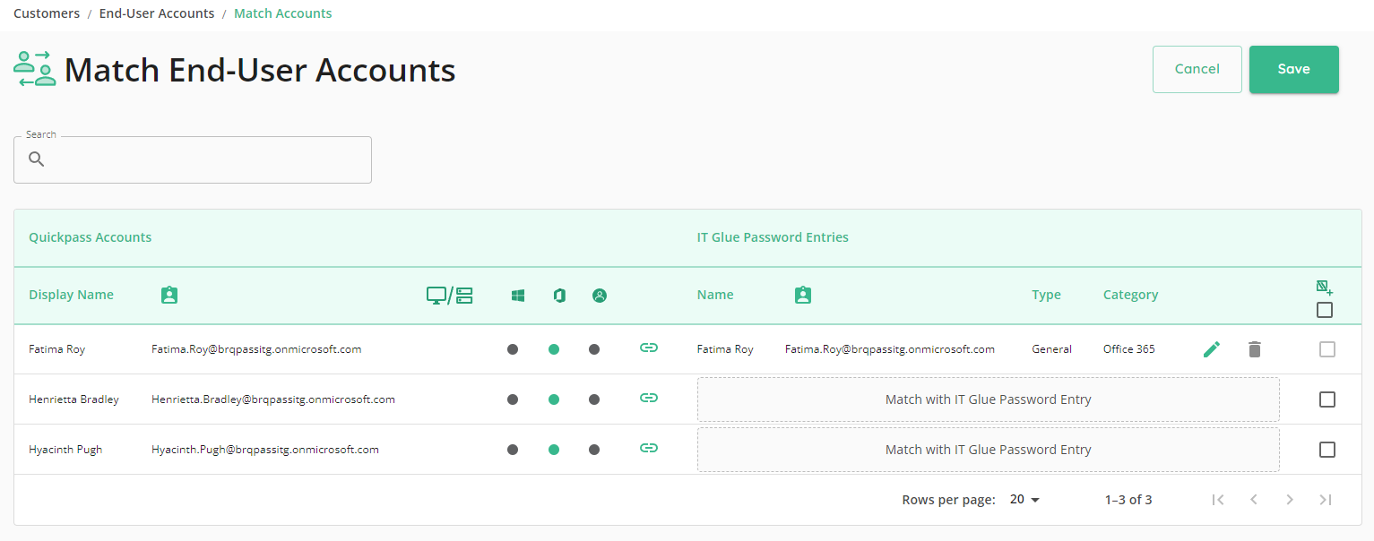Click the Type column header

point(1046,295)
